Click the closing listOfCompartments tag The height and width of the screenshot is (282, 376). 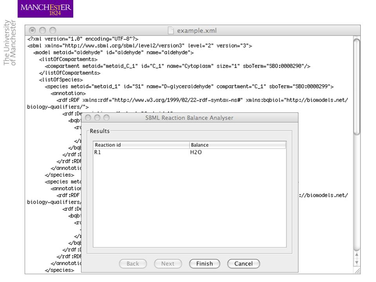(x=70, y=73)
